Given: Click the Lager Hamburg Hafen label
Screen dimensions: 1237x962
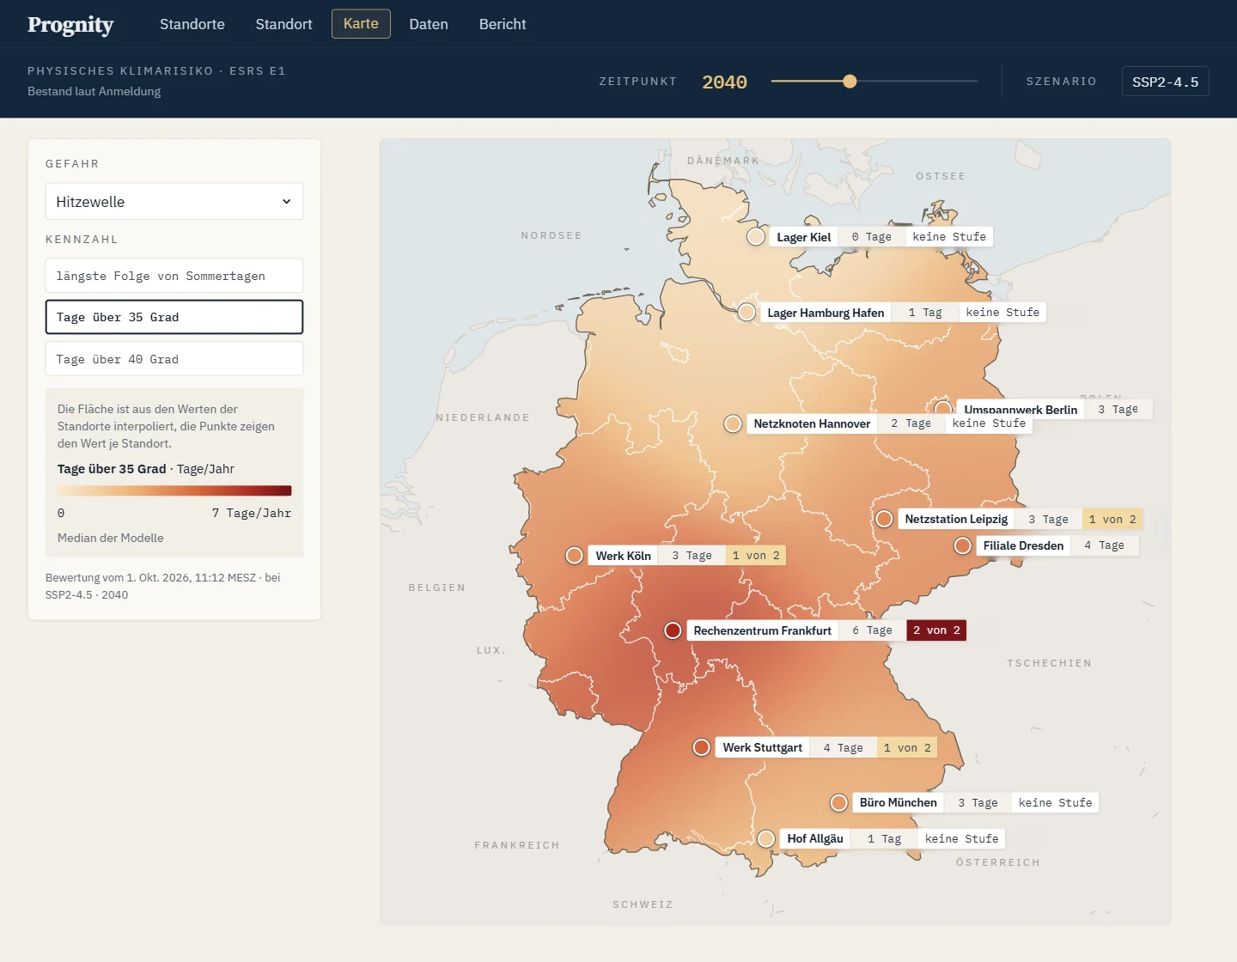Looking at the screenshot, I should coord(826,313).
